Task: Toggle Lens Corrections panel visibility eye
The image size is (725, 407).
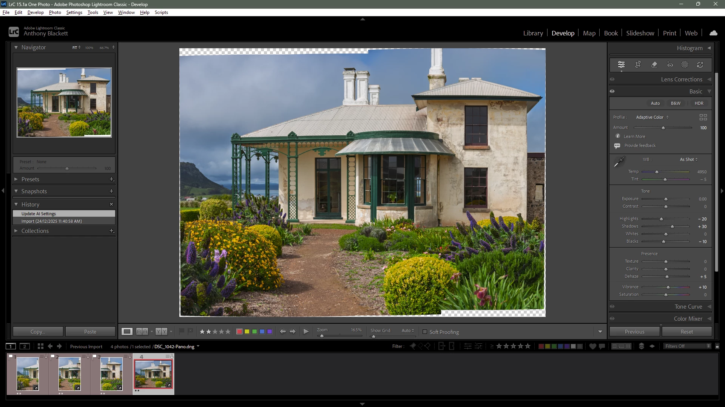Action: click(612, 80)
